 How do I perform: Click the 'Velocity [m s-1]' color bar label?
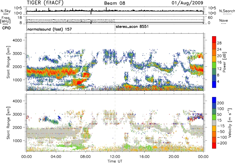229,123
